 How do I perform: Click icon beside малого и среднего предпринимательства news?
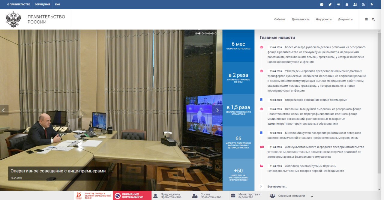[261, 147]
